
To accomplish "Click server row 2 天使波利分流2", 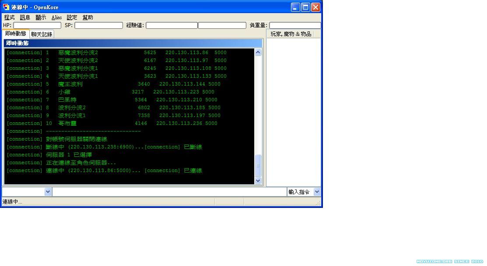I will (116, 60).
